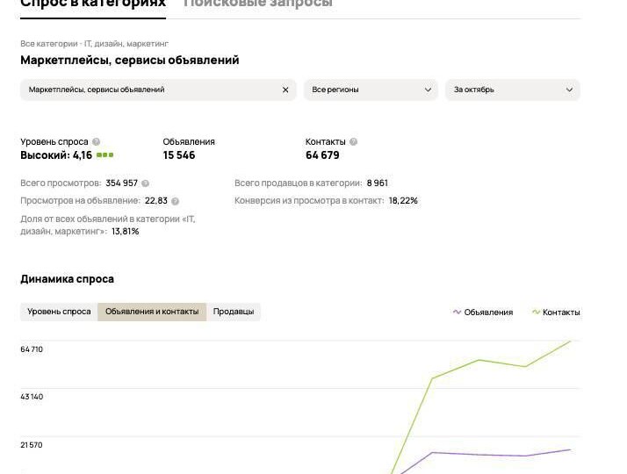Open help icon next to Всего просмотров

point(145,183)
